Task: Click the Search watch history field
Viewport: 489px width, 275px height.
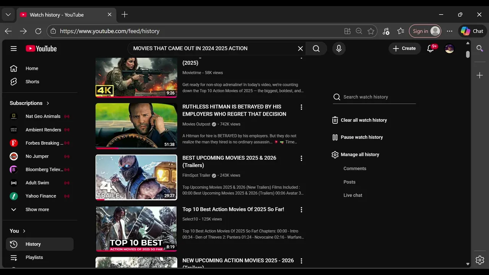Action: 374,97
